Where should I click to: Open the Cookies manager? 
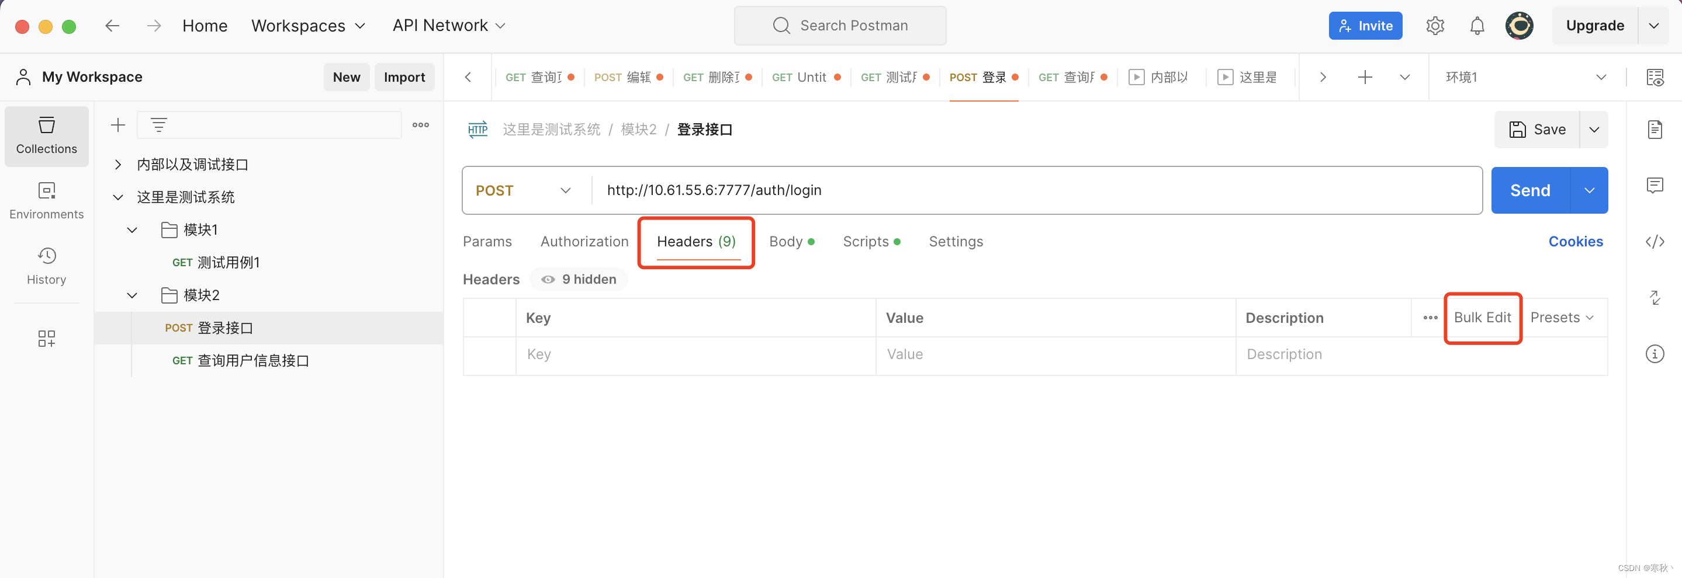[x=1576, y=241]
